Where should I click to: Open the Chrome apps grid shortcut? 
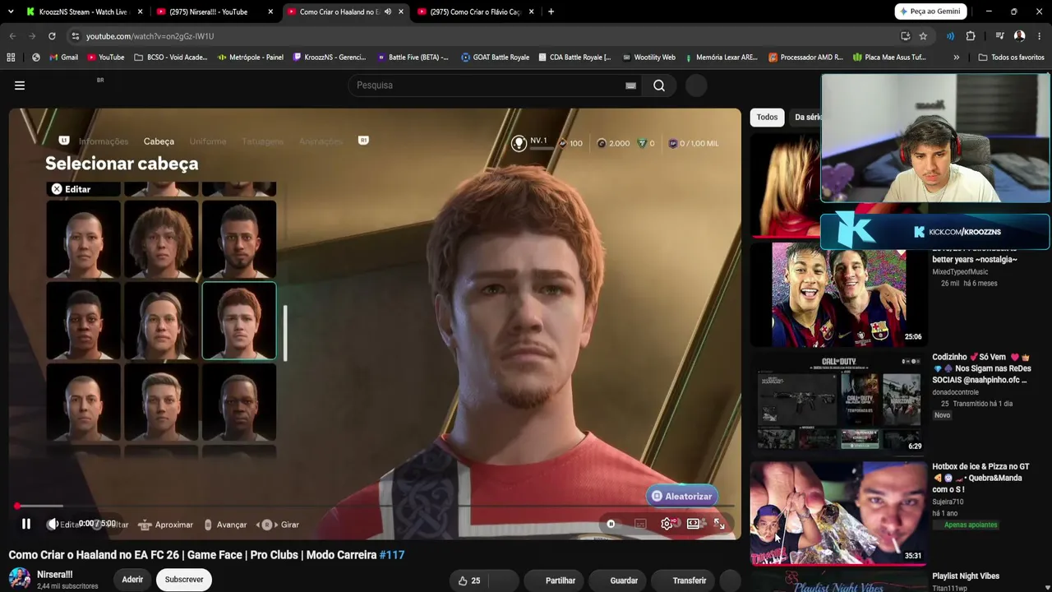[11, 58]
